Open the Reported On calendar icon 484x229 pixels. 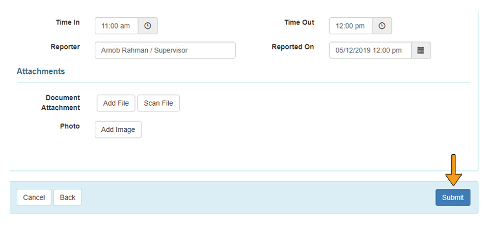click(421, 50)
